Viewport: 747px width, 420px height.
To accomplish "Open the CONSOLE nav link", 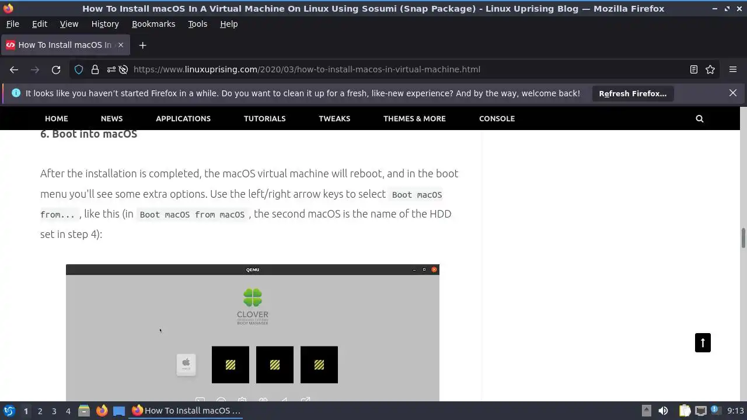I will 497,118.
